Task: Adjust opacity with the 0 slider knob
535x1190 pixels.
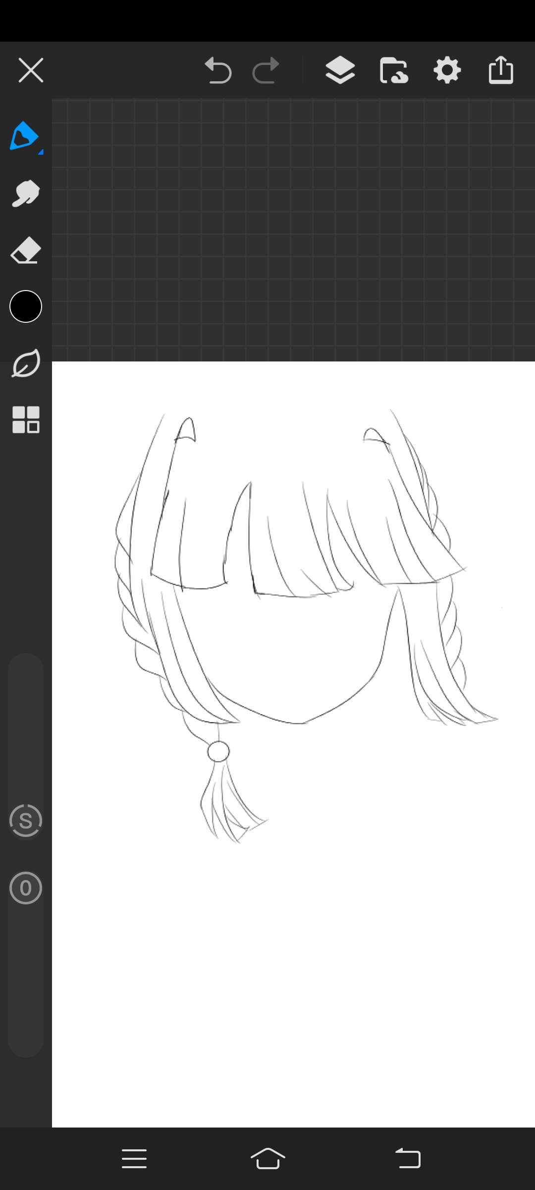Action: pyautogui.click(x=26, y=888)
